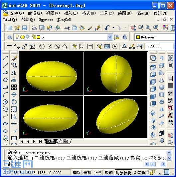Select the Circle draw tool
This screenshot has height=177, width=176.
tap(5, 102)
